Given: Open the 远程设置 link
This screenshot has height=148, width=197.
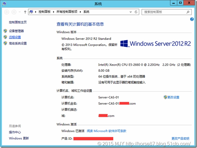Looking at the screenshot, I should (15, 37).
